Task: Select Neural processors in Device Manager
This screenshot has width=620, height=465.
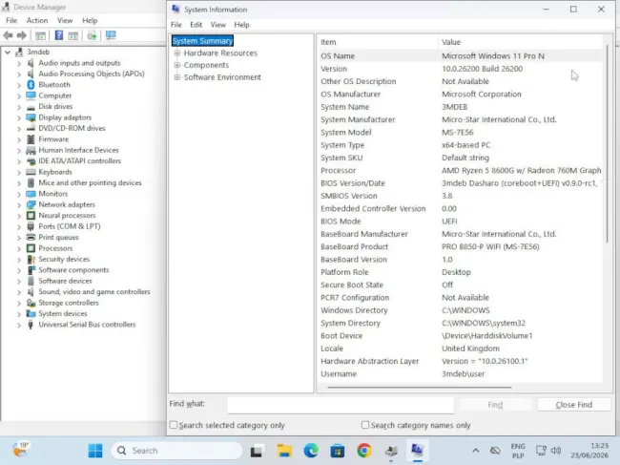Action: pyautogui.click(x=67, y=216)
